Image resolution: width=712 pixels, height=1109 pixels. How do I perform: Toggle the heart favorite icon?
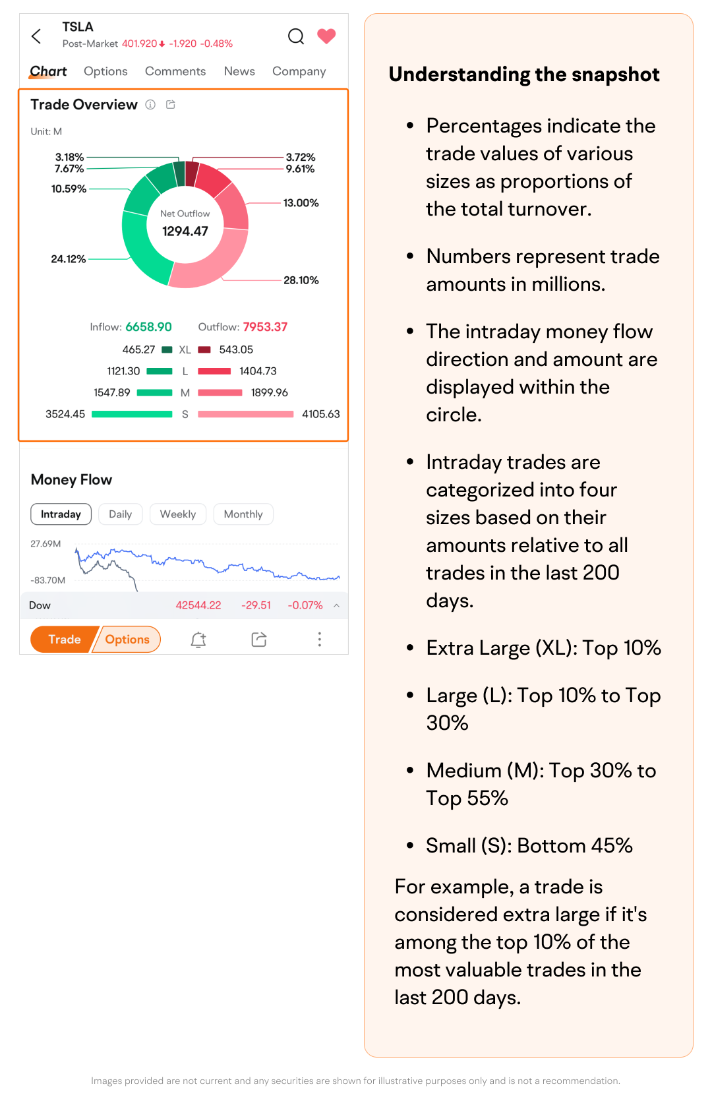[326, 36]
